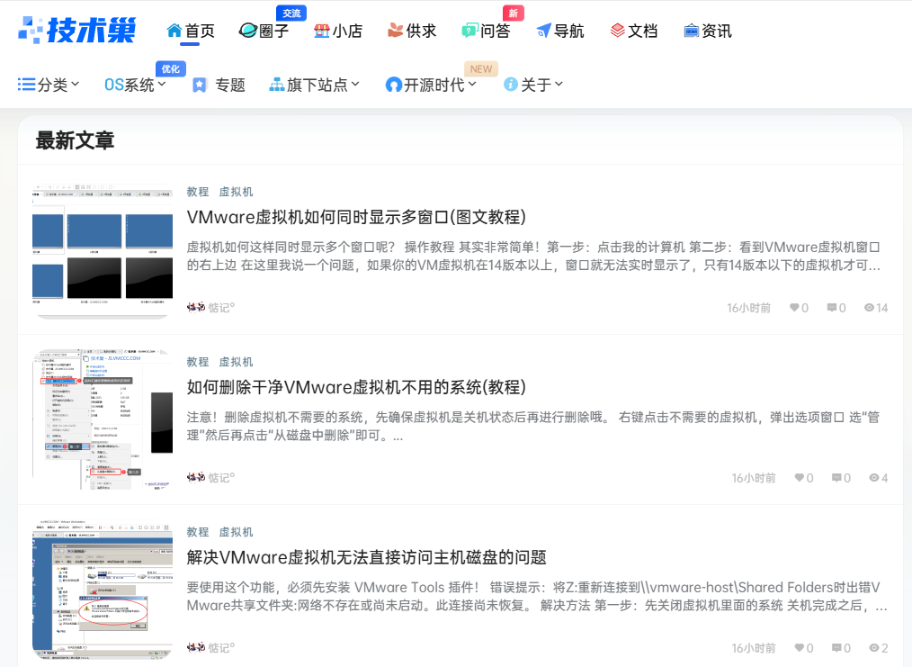This screenshot has height=667, width=912.
Task: Click the list icon beside 分类
Action: pyautogui.click(x=26, y=85)
